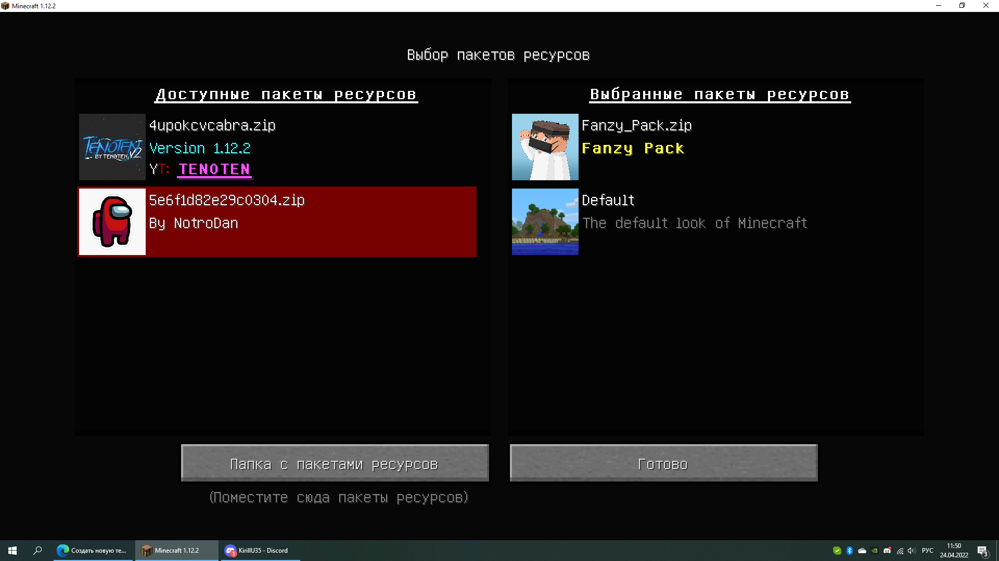999x561 pixels.
Task: Open the network status tray icon
Action: point(900,551)
